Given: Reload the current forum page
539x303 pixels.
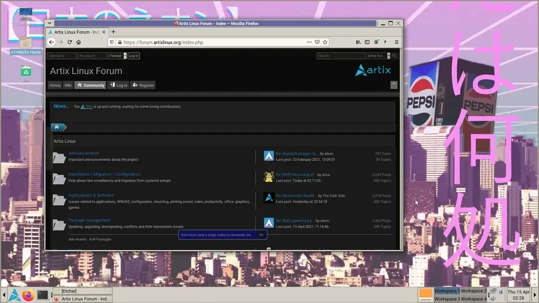Looking at the screenshot, I should pyautogui.click(x=70, y=42).
